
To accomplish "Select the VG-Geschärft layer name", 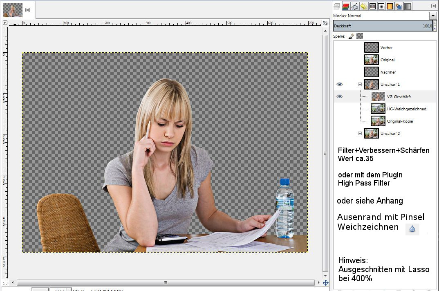I will [399, 96].
